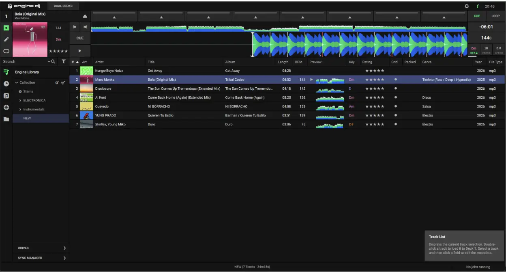Viewport: 506px width, 272px height.
Task: Sort by the # column header
Action: click(x=75, y=62)
